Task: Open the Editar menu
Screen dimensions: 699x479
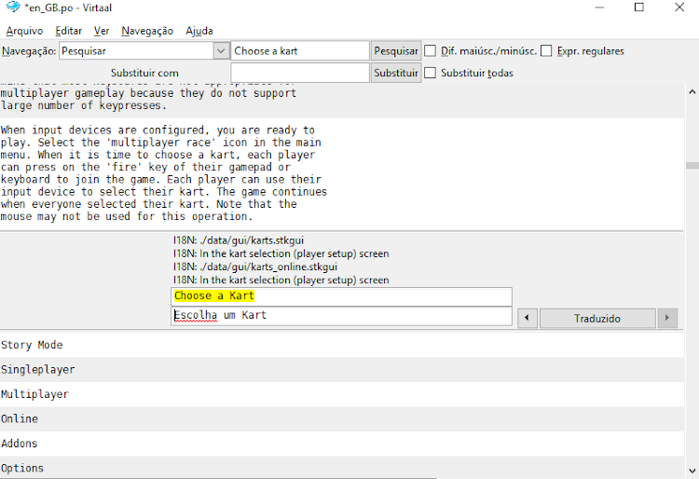Action: pyautogui.click(x=68, y=31)
